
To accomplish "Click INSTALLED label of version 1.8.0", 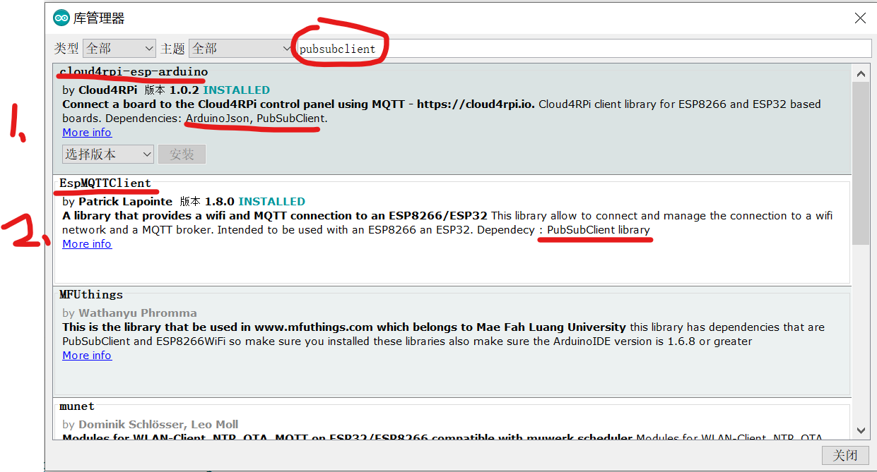I will tap(272, 202).
